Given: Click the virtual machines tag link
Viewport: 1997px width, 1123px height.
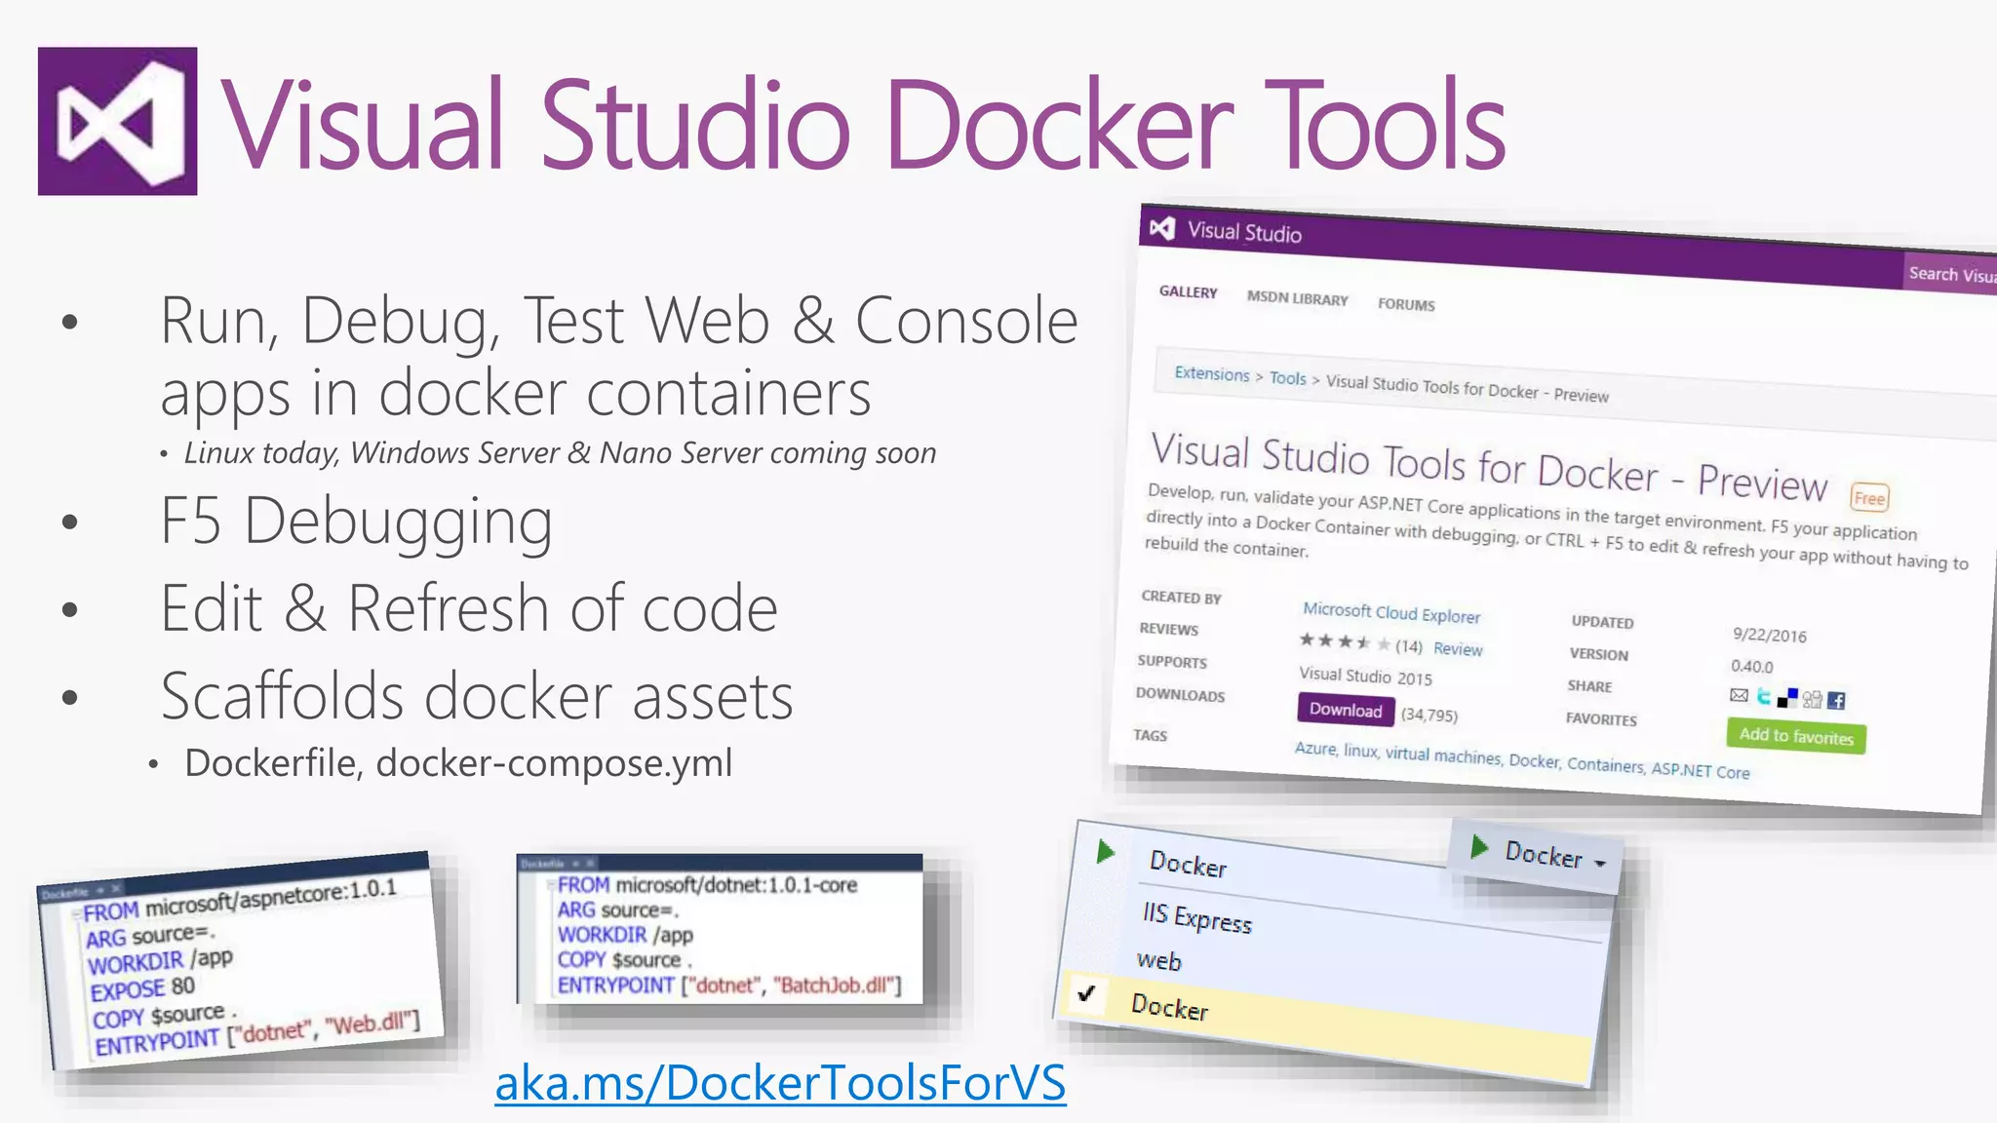Looking at the screenshot, I should [1443, 755].
